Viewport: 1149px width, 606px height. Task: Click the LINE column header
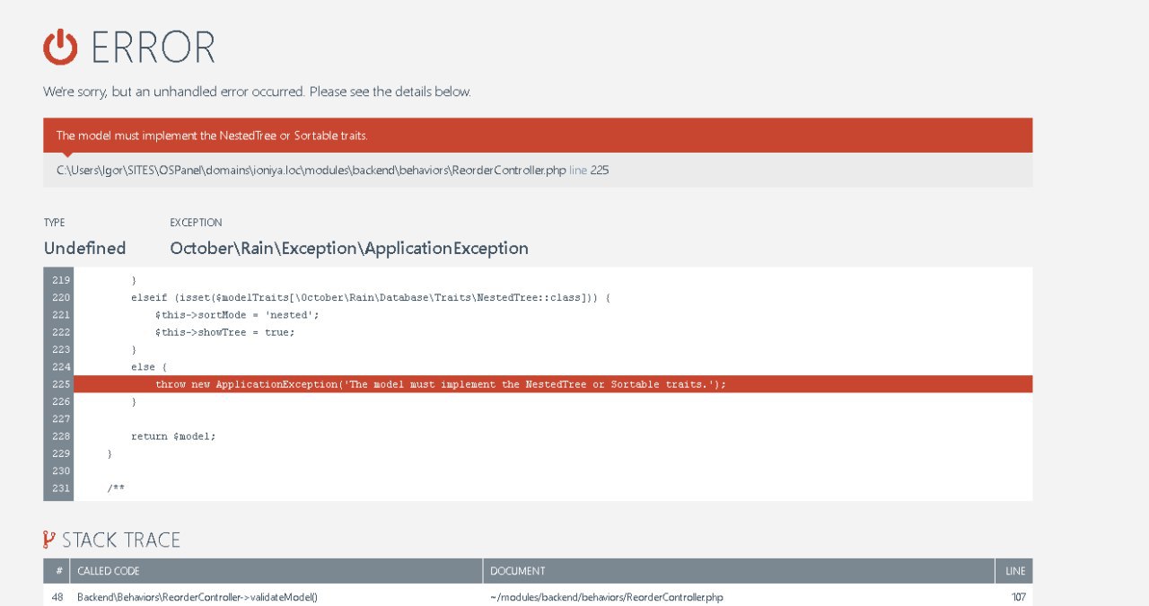1016,571
